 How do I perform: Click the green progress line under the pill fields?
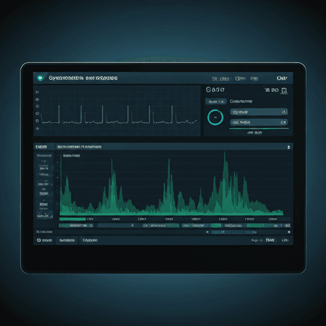[x=259, y=129]
